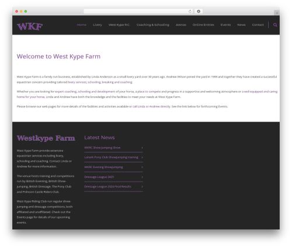
Task: Click chevron beside Lanark Pony Club Showjumping training
Action: click(142, 157)
